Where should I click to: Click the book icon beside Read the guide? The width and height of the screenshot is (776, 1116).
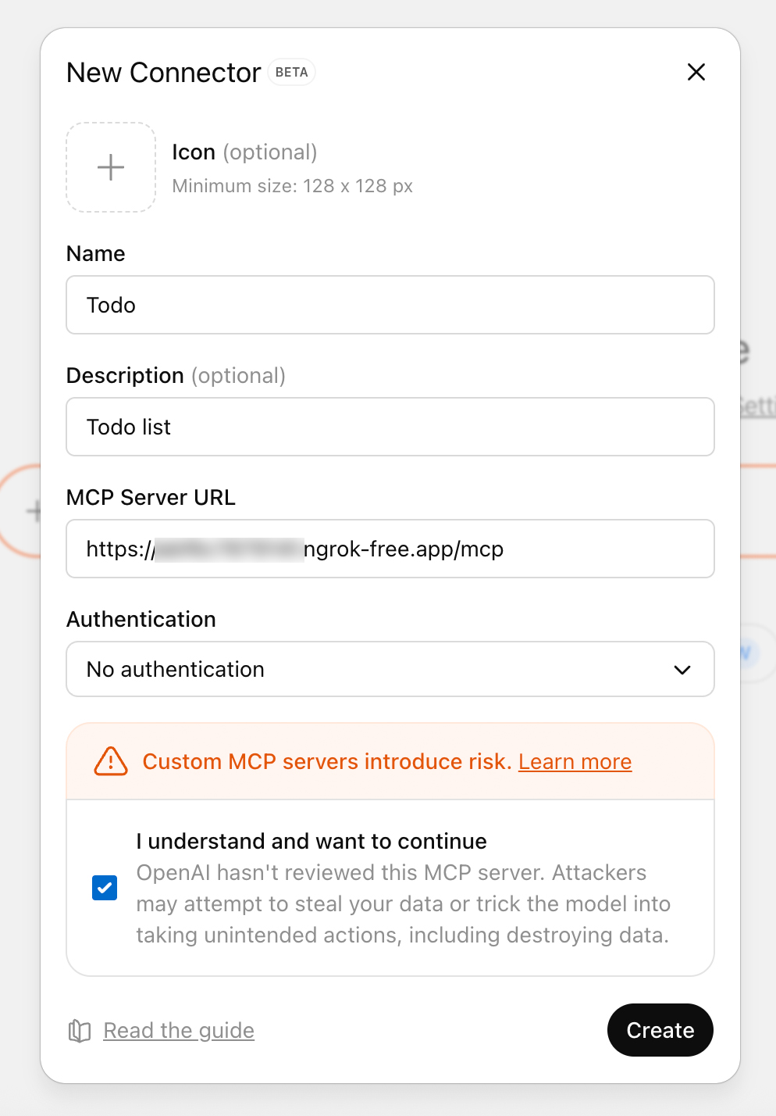[78, 1031]
